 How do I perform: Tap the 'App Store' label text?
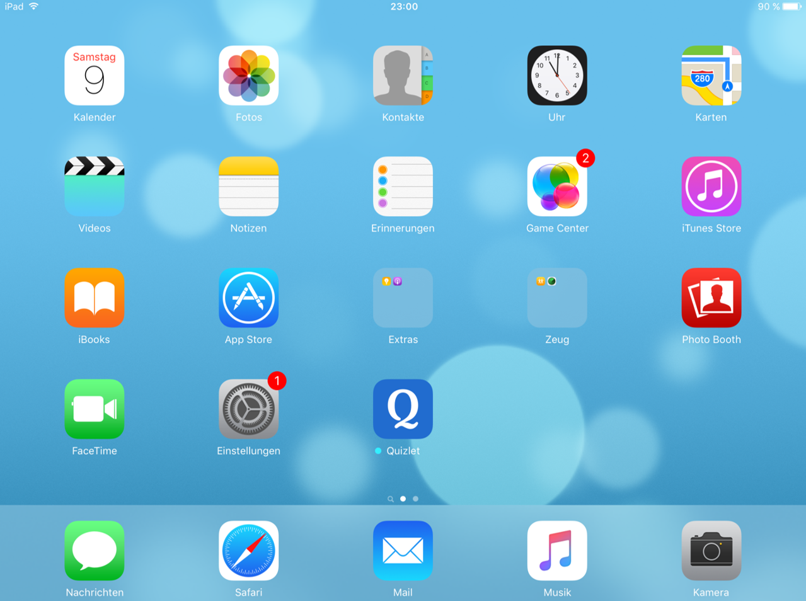248,340
